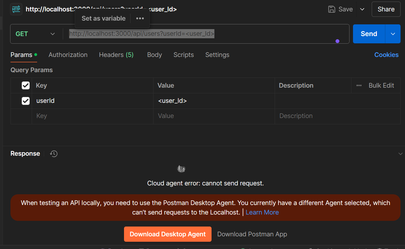Click the Save button label
Image resolution: width=405 pixels, height=249 pixels.
[x=346, y=9]
